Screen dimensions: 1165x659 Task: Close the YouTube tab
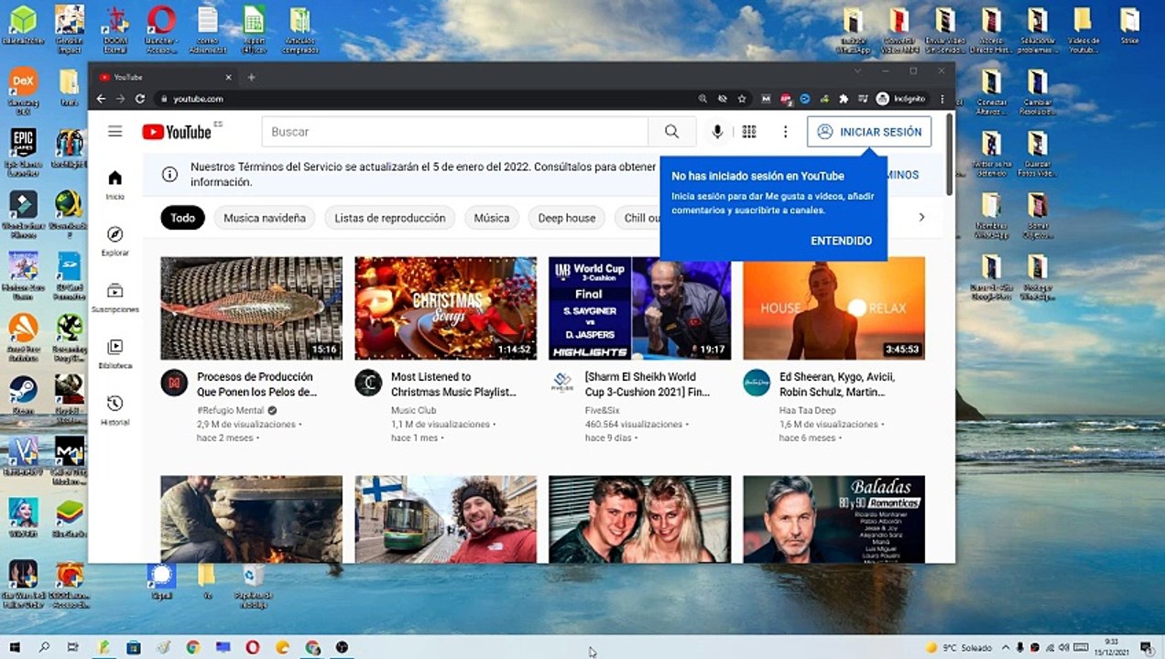[228, 77]
